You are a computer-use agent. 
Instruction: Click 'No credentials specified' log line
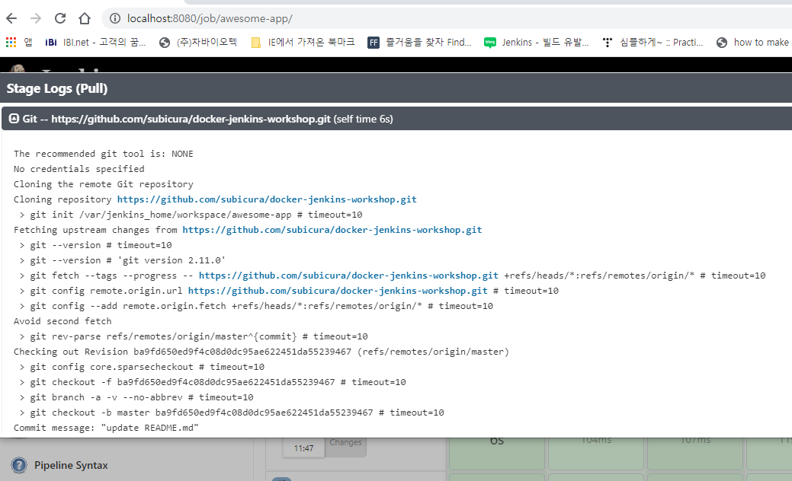(x=79, y=169)
